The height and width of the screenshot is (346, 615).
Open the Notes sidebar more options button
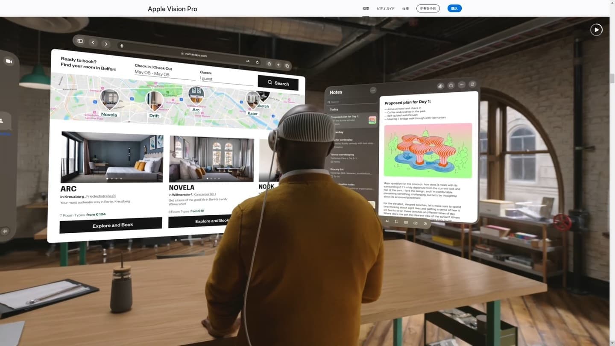point(373,90)
